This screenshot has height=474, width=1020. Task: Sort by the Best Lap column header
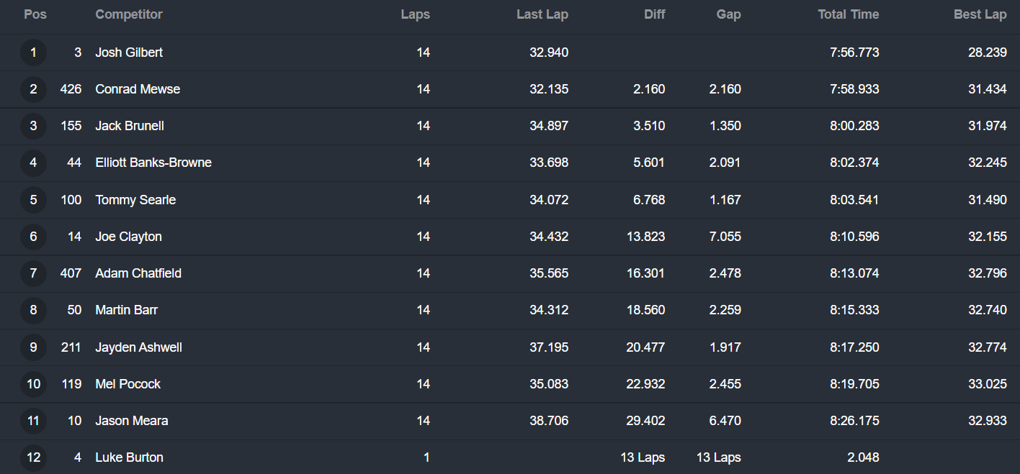pyautogui.click(x=980, y=14)
